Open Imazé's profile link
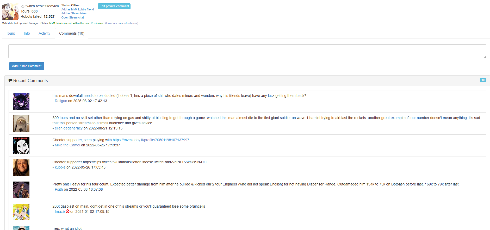490x230 pixels. pyautogui.click(x=60, y=212)
